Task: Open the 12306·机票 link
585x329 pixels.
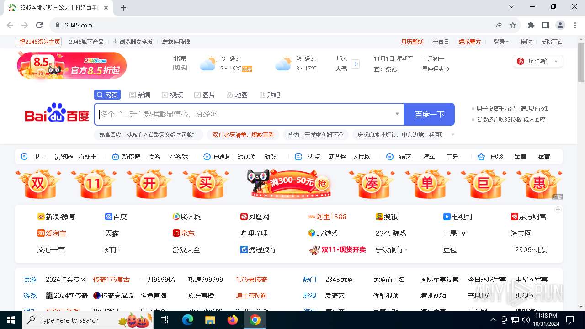Action: tap(529, 250)
